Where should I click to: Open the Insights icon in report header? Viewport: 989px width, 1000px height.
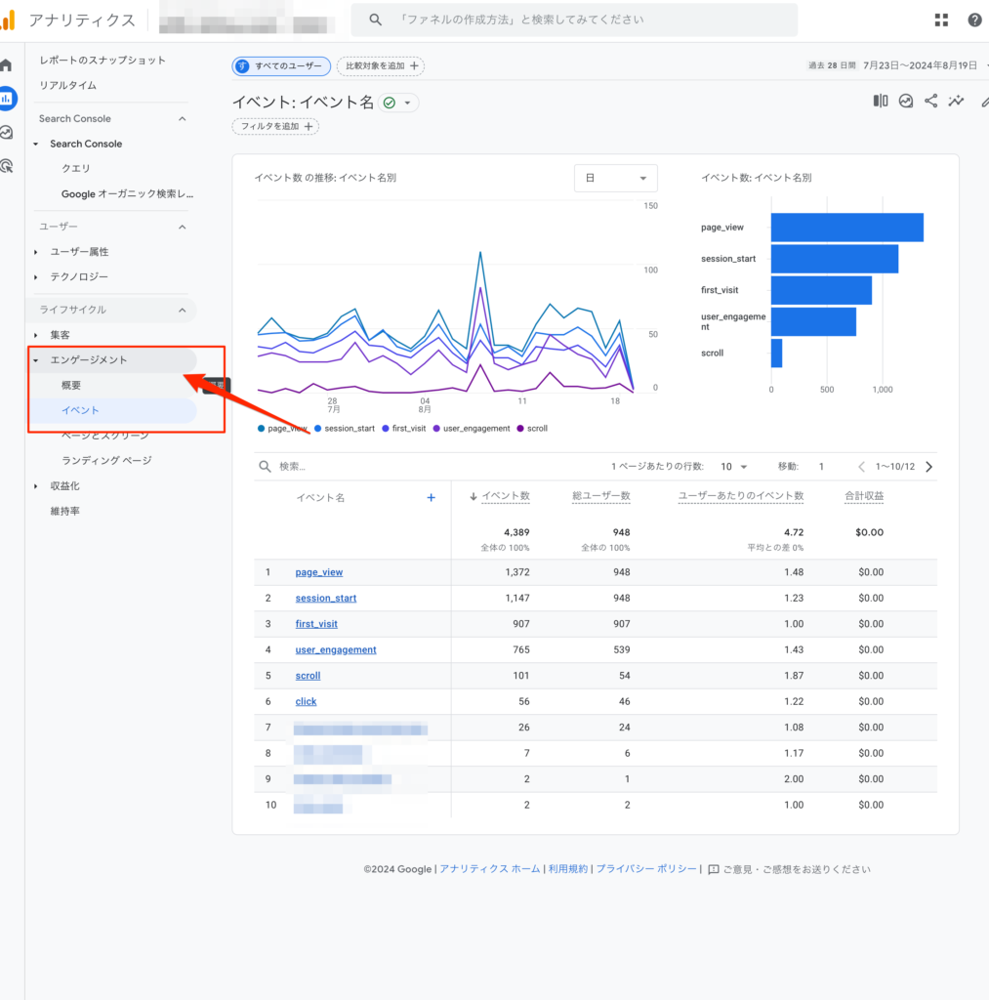(x=905, y=101)
